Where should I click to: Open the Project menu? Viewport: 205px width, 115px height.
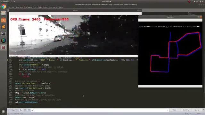tap(45, 7)
